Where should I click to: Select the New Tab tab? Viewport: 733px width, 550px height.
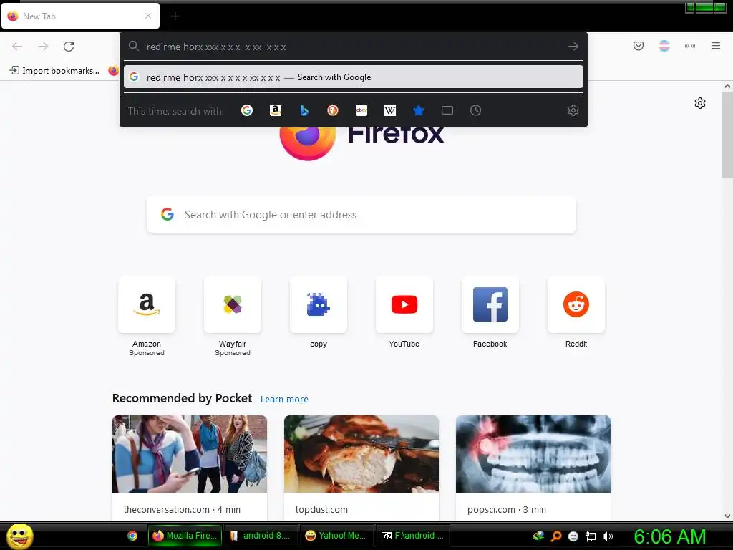click(80, 16)
